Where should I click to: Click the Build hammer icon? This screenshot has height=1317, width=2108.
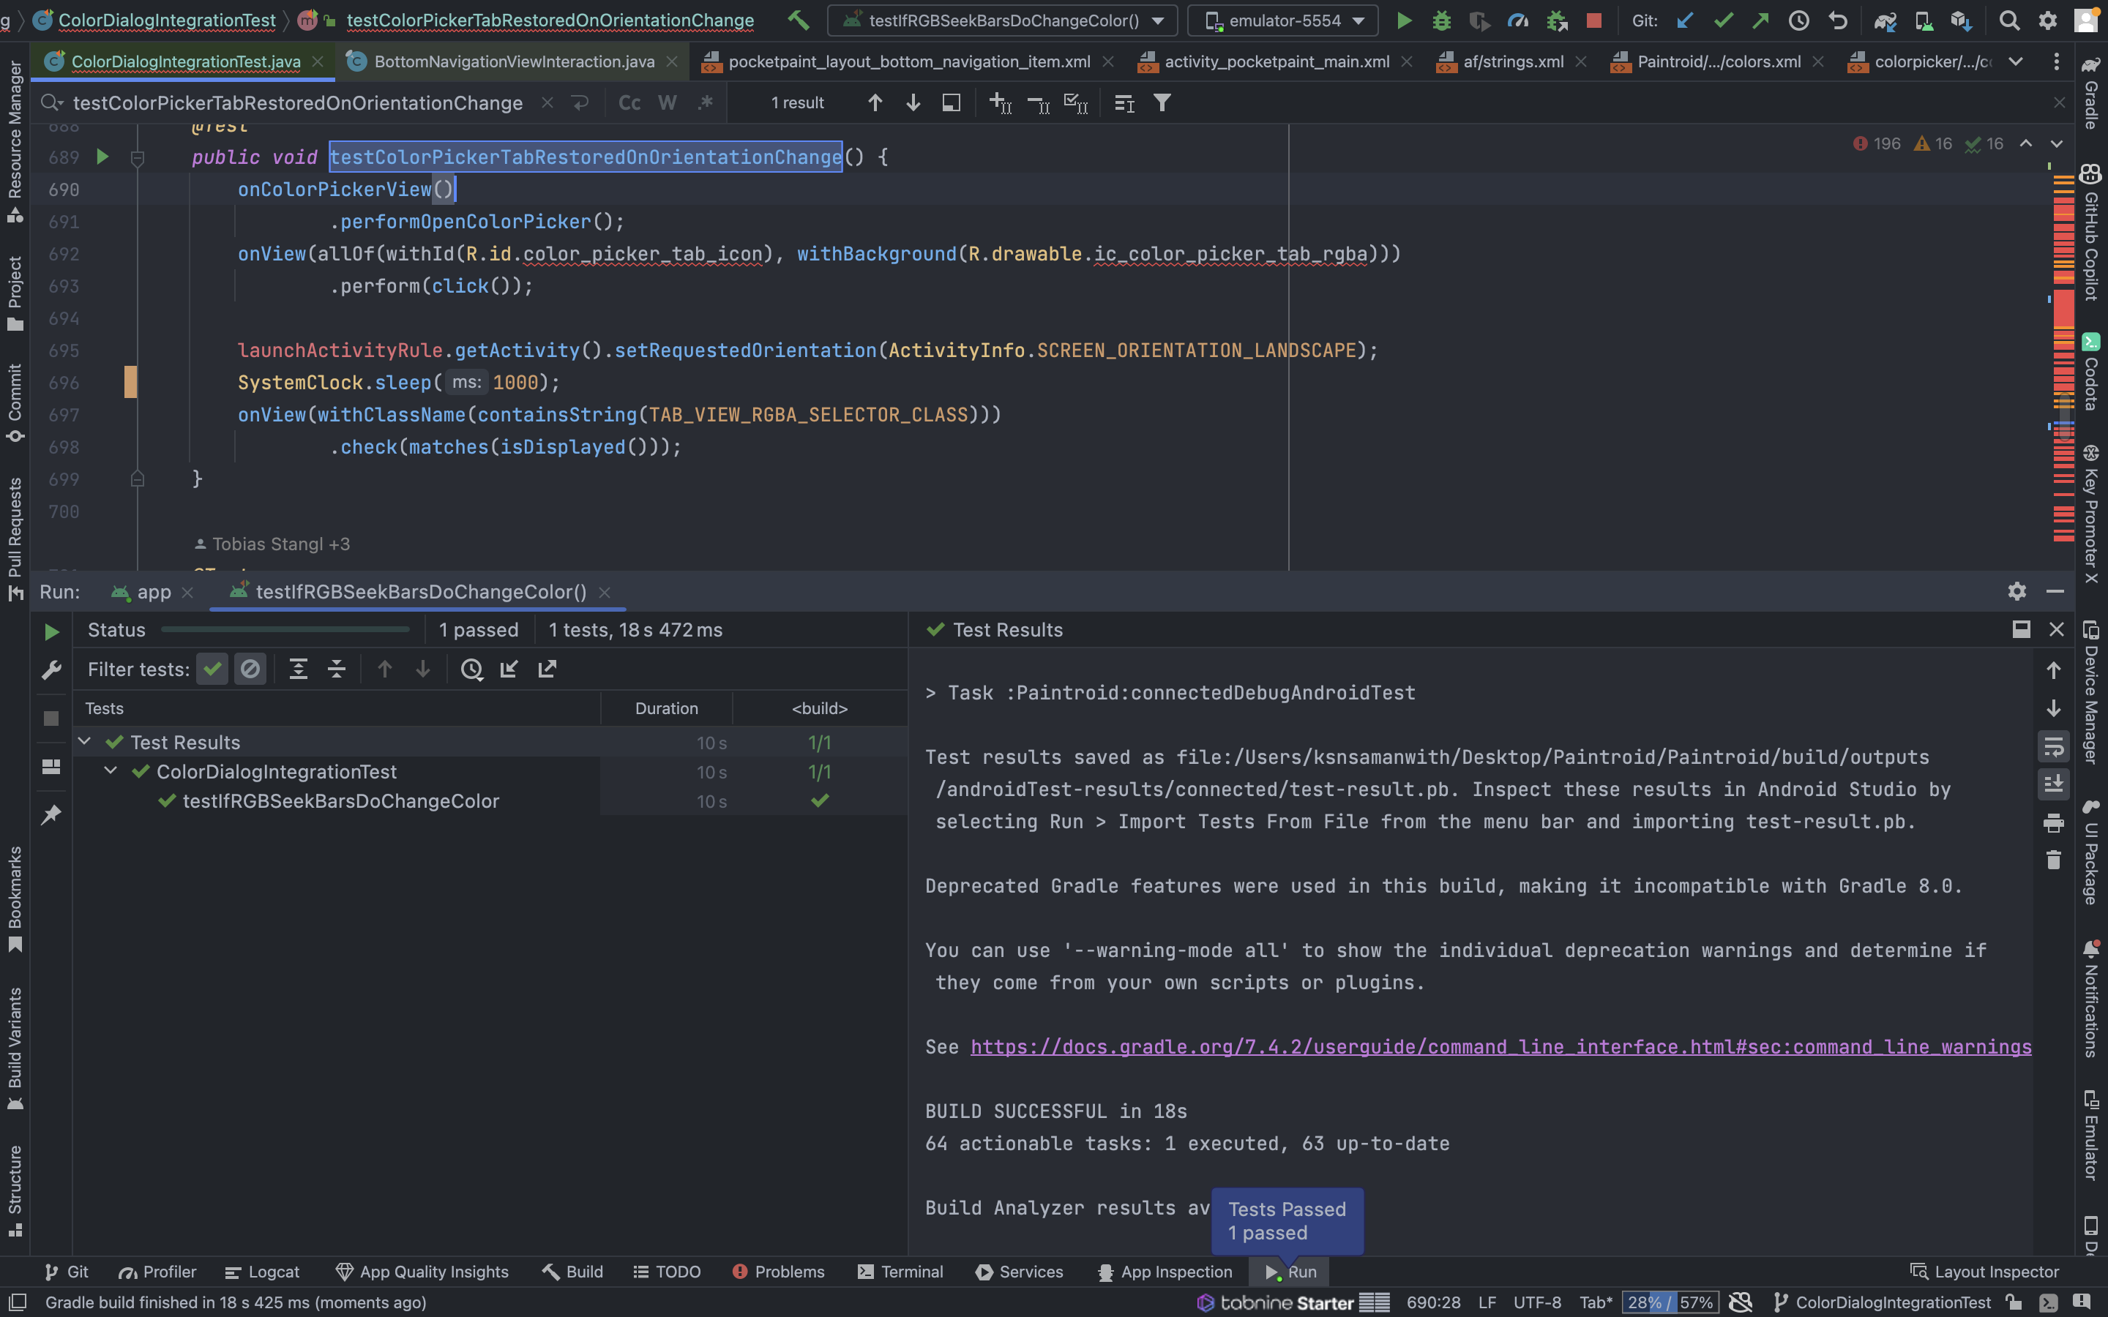pyautogui.click(x=798, y=20)
